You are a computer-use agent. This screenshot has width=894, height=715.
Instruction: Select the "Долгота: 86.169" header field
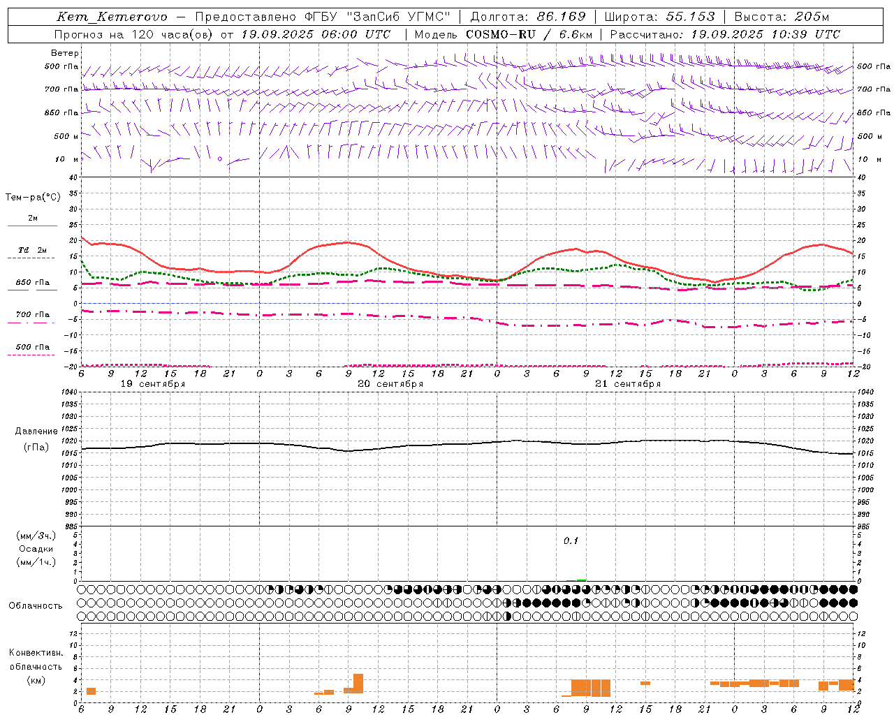tap(528, 17)
